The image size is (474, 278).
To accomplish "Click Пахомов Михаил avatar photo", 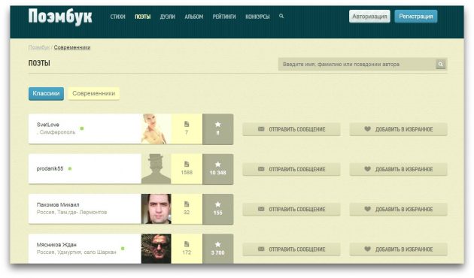I will click(156, 209).
